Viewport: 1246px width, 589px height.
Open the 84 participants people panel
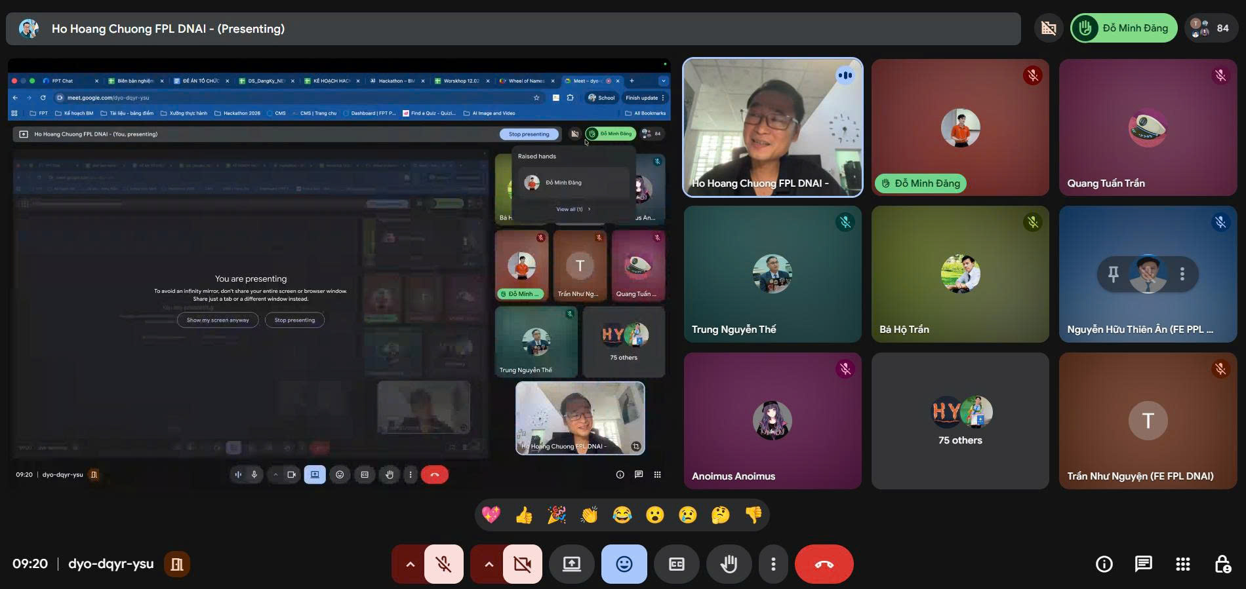(x=1211, y=28)
